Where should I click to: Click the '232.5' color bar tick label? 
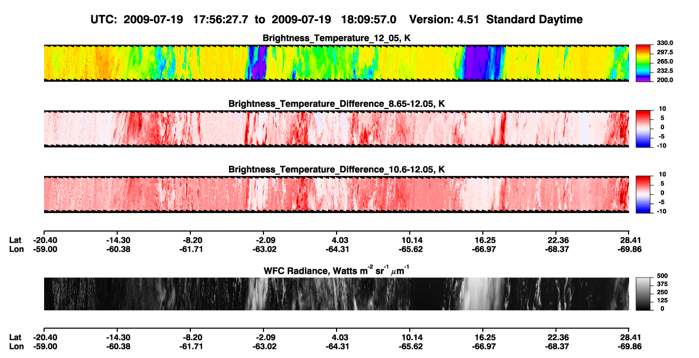(x=666, y=71)
